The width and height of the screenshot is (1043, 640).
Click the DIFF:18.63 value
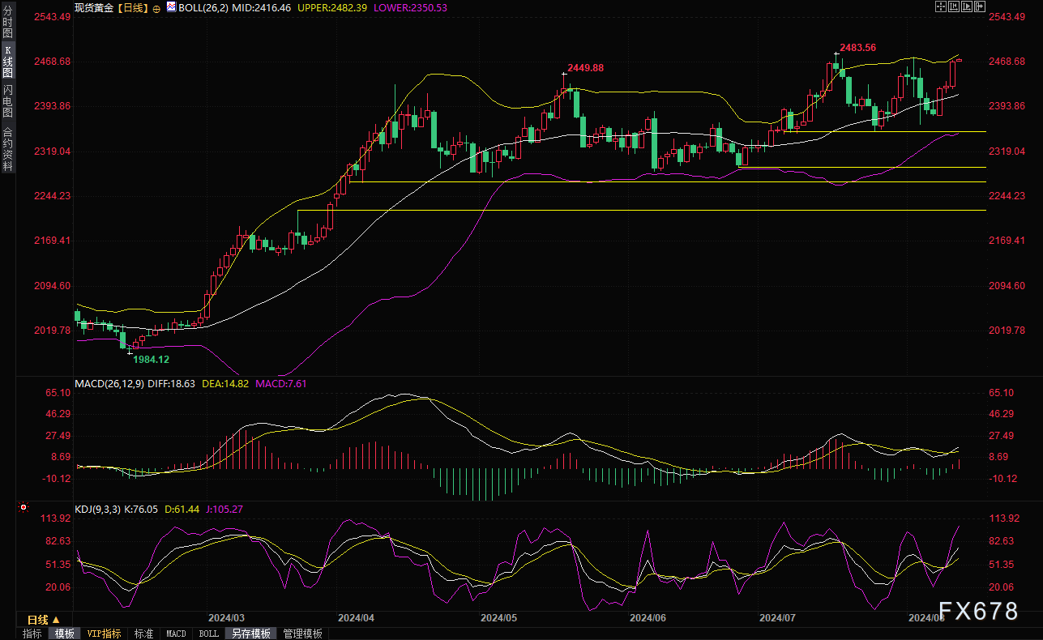point(172,383)
